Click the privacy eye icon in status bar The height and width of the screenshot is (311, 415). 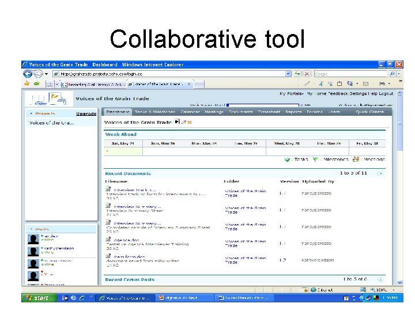pyautogui.click(x=305, y=290)
